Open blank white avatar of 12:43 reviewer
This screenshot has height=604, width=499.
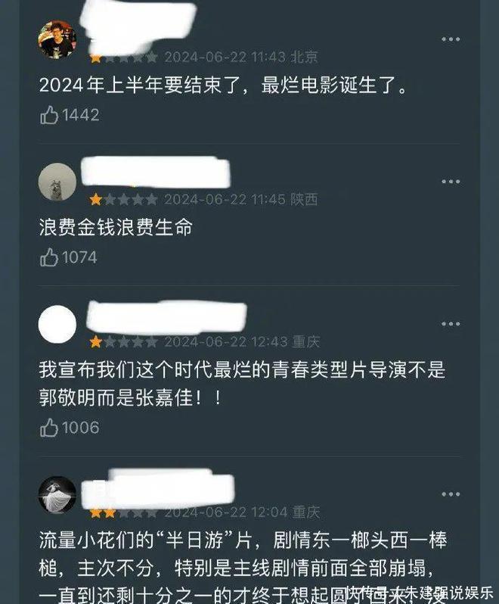(57, 324)
